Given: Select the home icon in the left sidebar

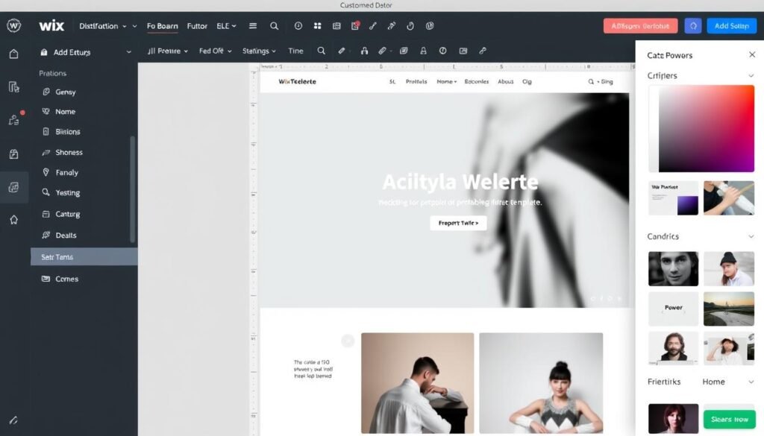Looking at the screenshot, I should point(14,54).
